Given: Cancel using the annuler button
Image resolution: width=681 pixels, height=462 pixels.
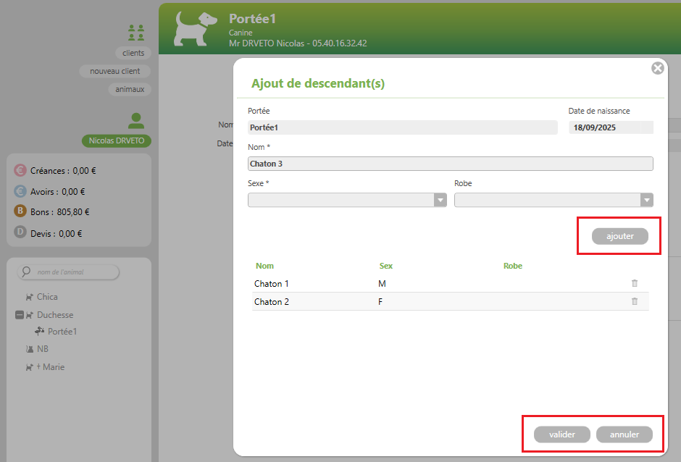Looking at the screenshot, I should (624, 434).
